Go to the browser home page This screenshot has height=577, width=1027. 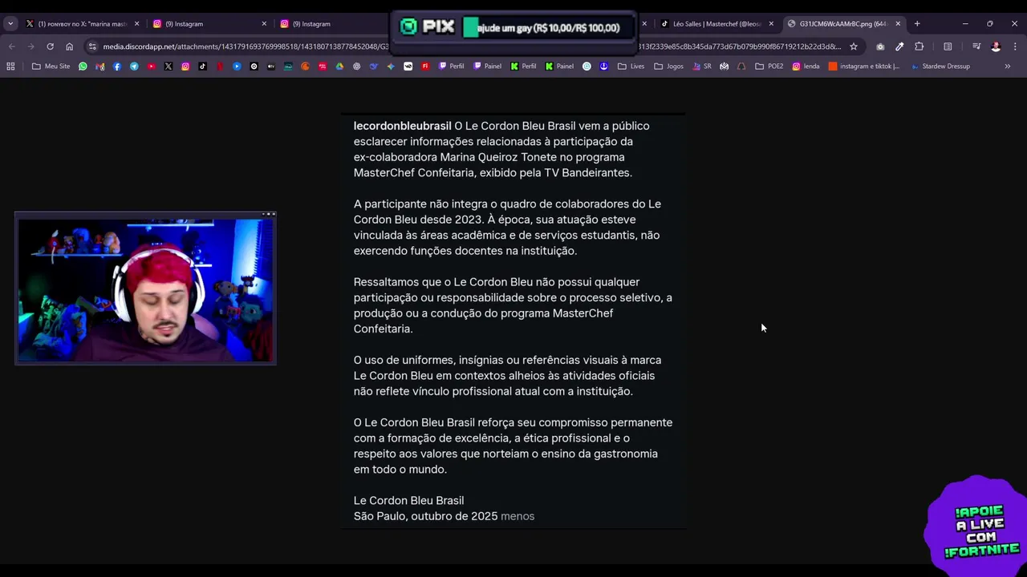point(69,46)
